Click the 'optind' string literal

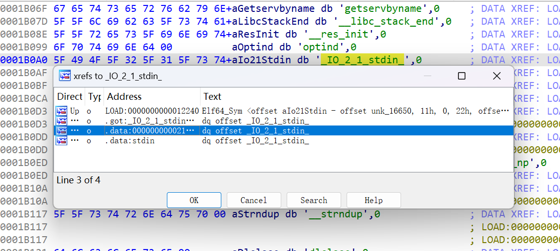323,47
